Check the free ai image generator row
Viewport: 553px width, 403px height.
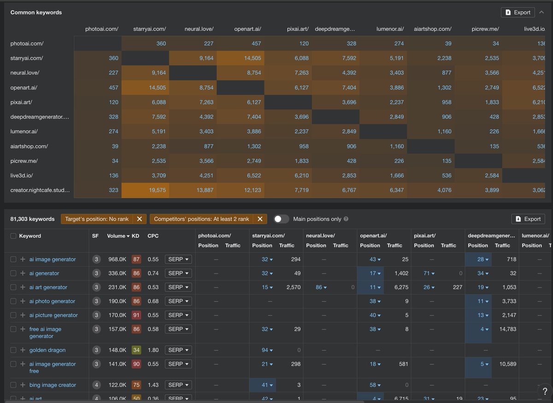click(13, 329)
